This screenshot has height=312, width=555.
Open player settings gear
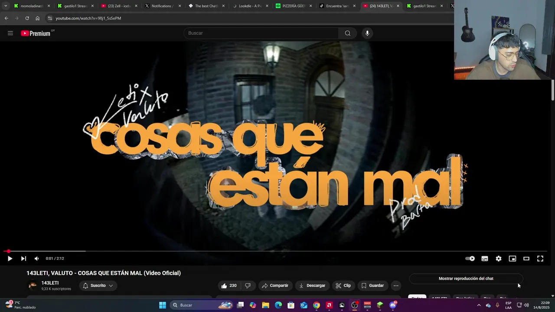tap(499, 259)
